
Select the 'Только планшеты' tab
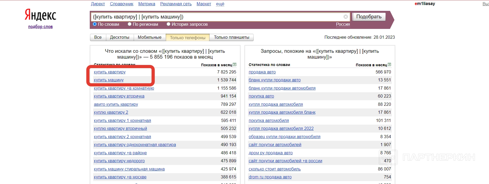(231, 37)
